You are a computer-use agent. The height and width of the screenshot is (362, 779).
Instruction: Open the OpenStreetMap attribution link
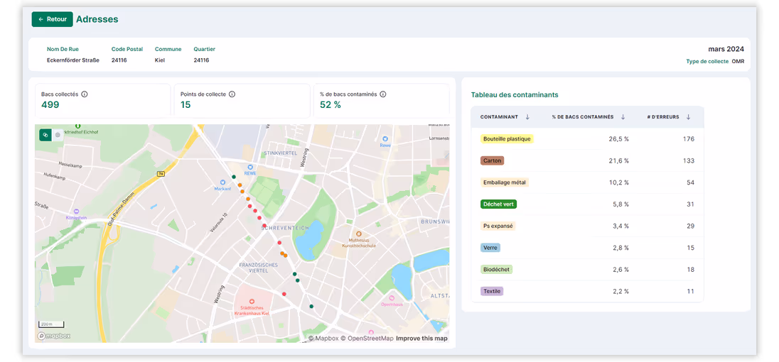367,338
